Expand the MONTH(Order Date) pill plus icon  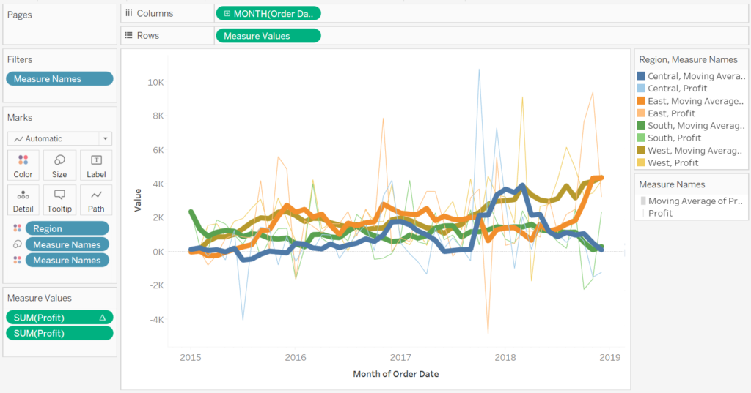point(227,13)
